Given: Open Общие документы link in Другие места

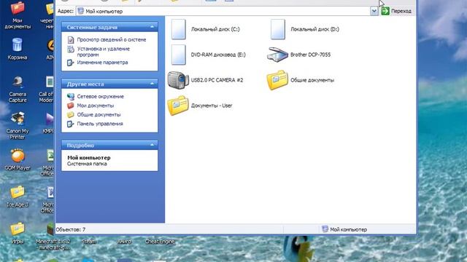Looking at the screenshot, I should 99,115.
